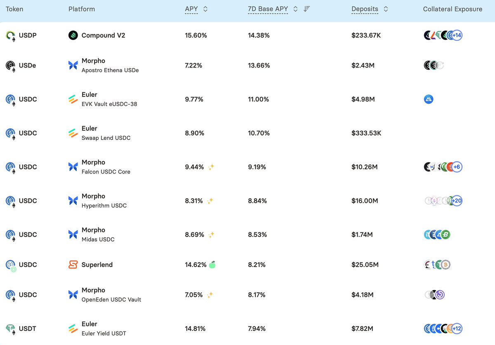
Task: Open EVK Vault eUSDC-38
Action: pyautogui.click(x=109, y=104)
